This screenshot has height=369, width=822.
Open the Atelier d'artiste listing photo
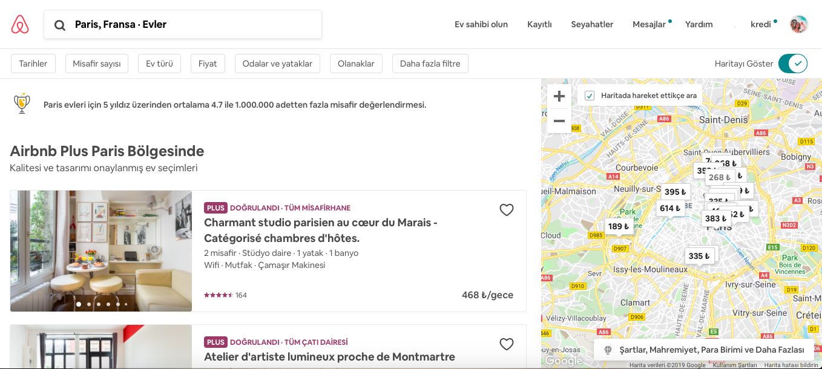tap(101, 347)
